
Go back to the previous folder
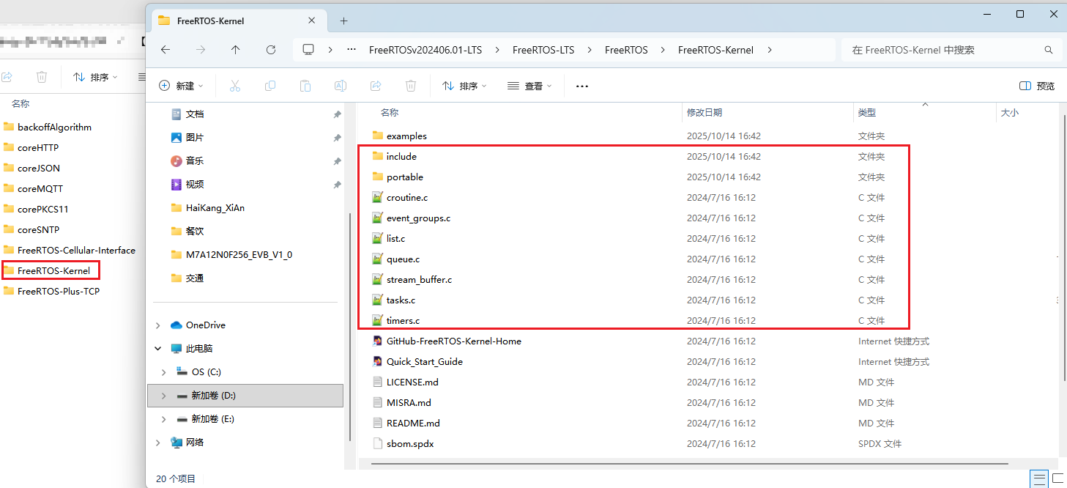click(x=166, y=50)
